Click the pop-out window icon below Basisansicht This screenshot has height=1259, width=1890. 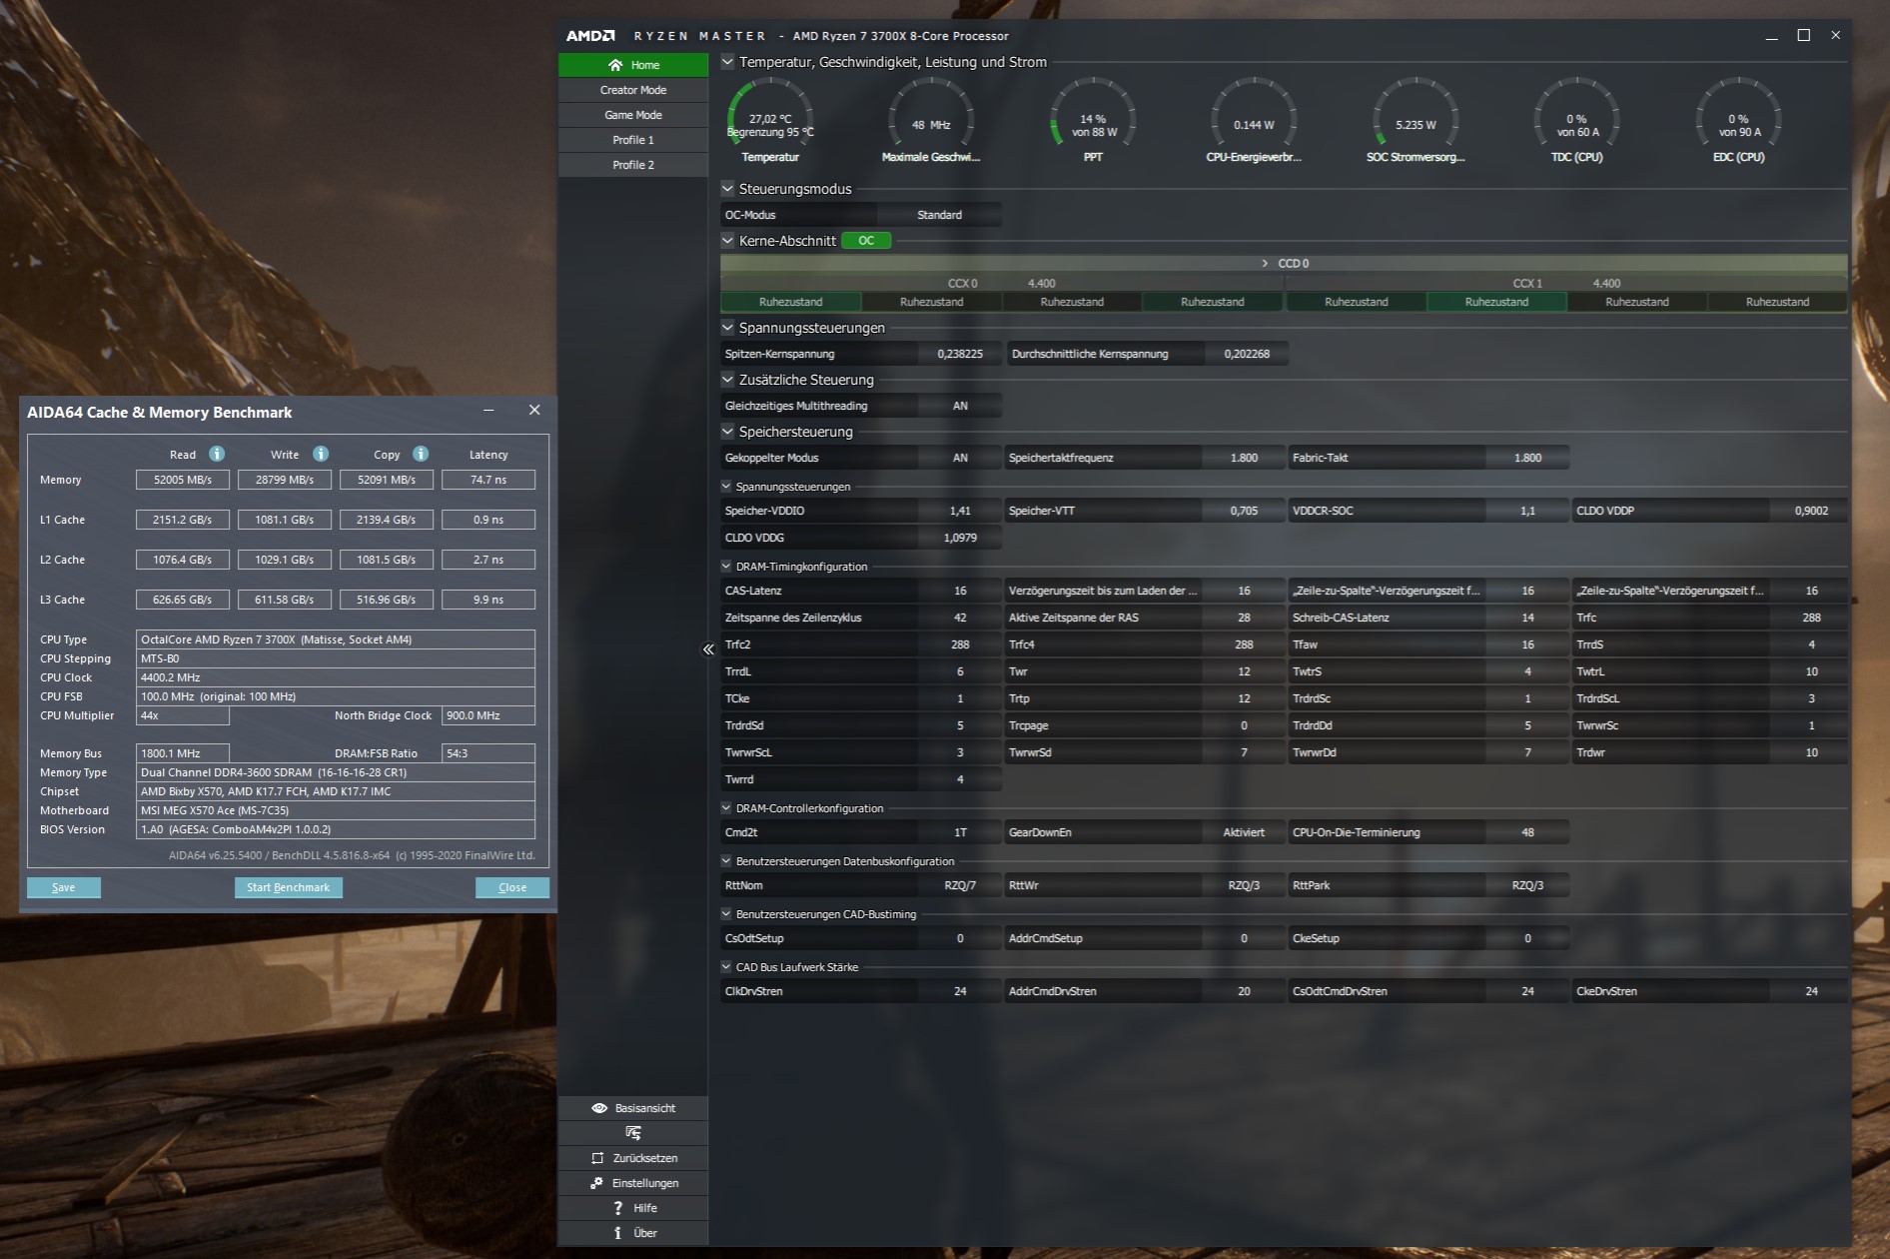tap(633, 1133)
